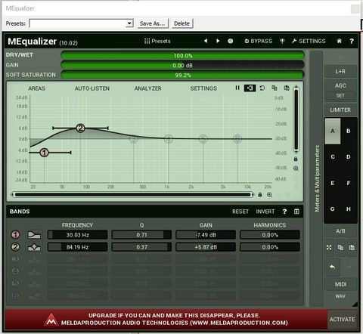Enable band 4 circle in bands list

point(16,271)
